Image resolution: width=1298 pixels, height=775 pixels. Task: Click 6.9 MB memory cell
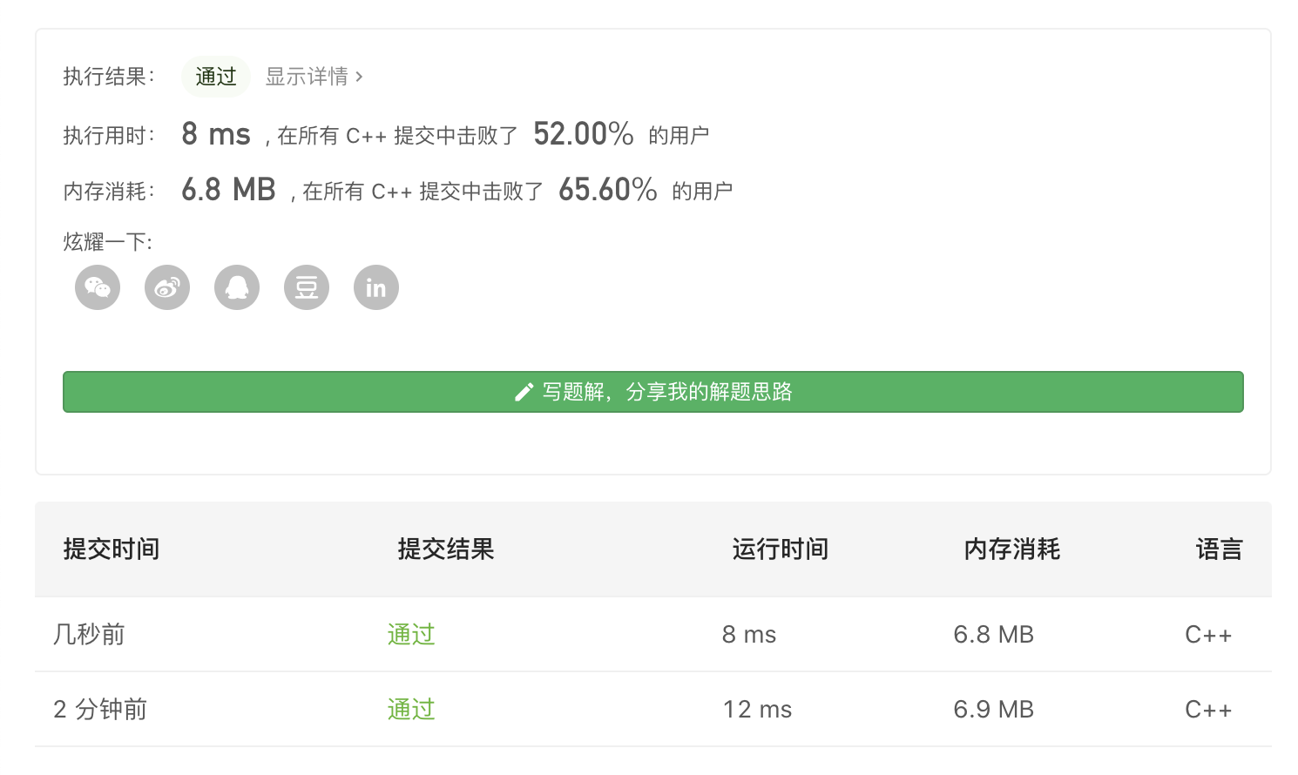(994, 710)
